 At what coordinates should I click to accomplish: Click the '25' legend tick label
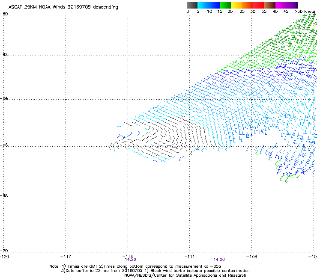(x=242, y=12)
